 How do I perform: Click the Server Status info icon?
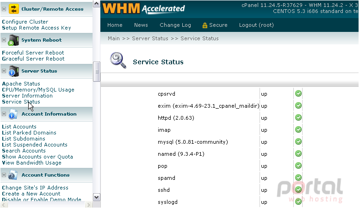pos(13,71)
